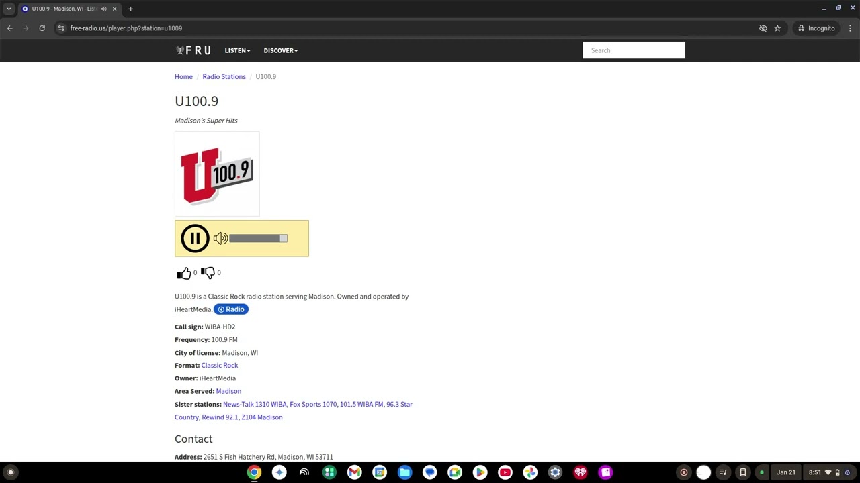
Task: Open iHeartRadio app from the shelf
Action: click(x=580, y=472)
